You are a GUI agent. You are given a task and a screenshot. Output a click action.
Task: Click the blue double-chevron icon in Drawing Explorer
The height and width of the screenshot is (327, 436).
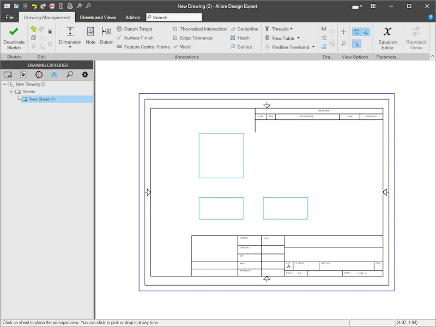54,75
